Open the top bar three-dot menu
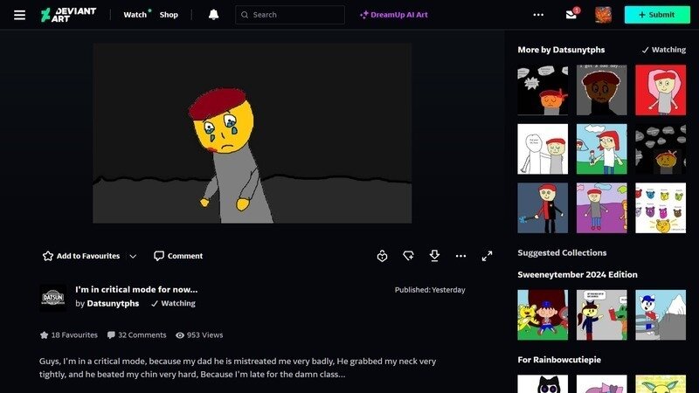699x393 pixels. coord(538,15)
